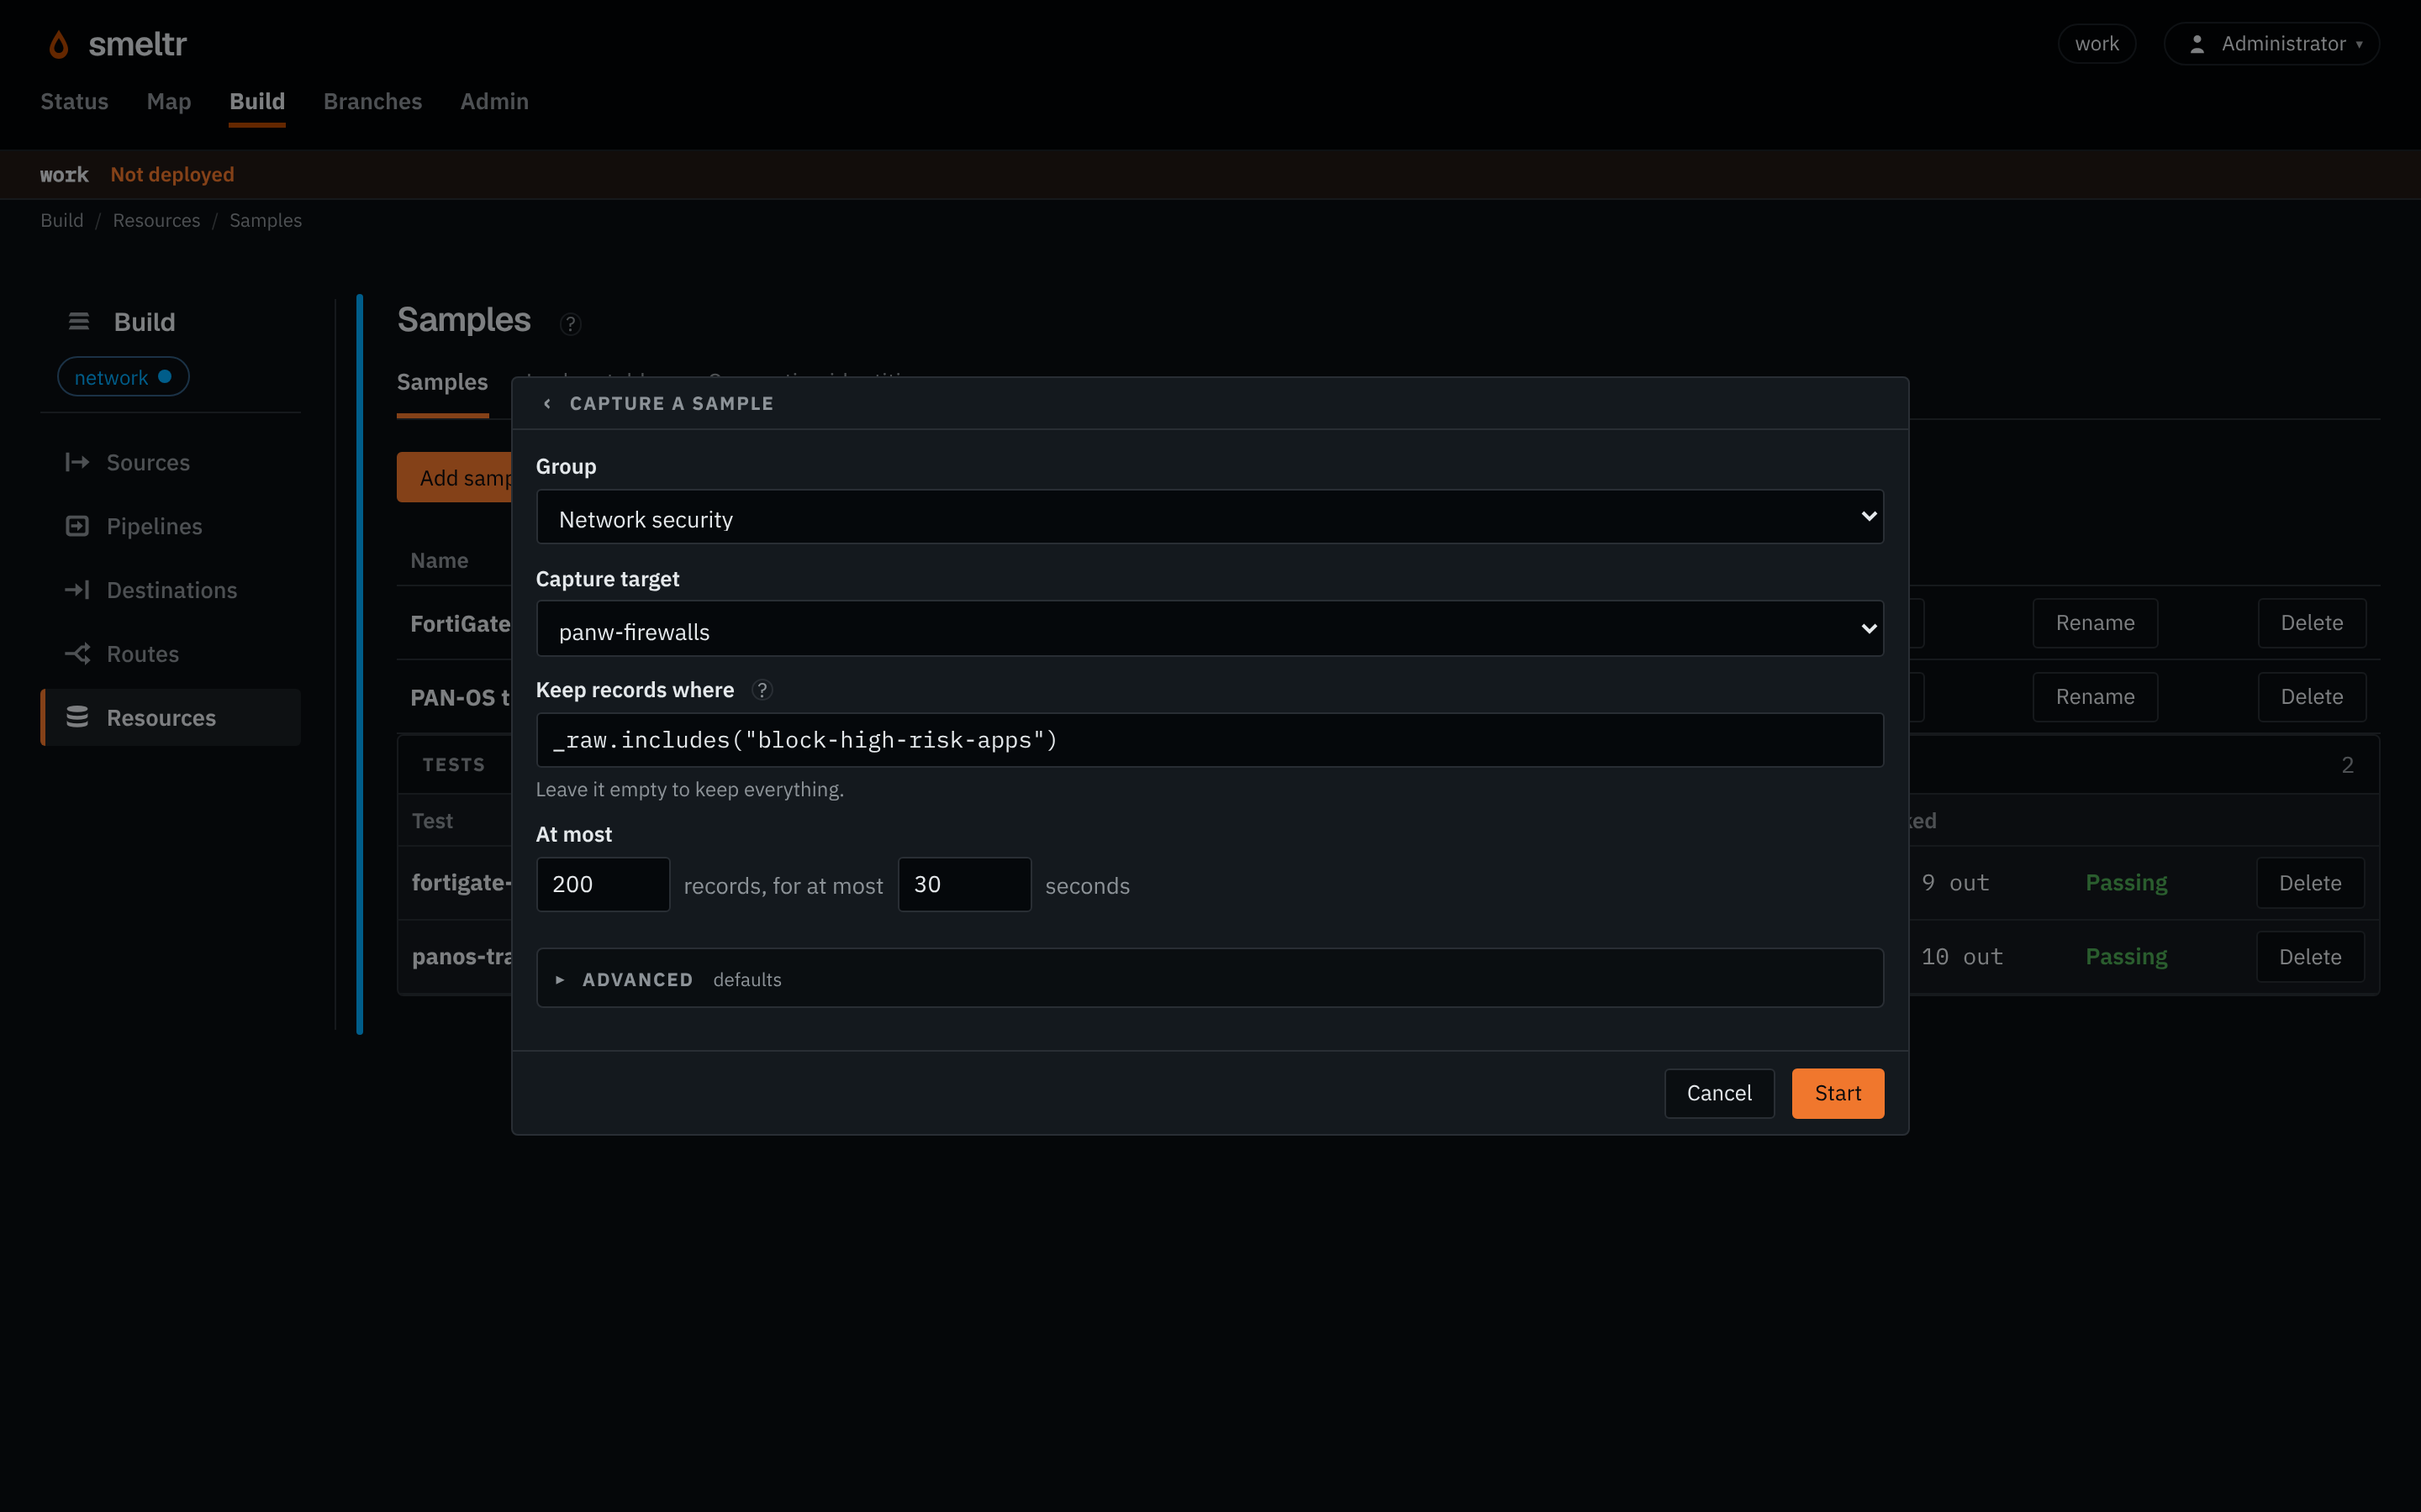This screenshot has width=2421, height=1512.
Task: Switch to the Map tab
Action: 168,102
